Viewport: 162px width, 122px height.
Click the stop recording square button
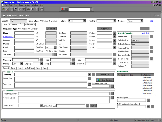click(x=66, y=9)
